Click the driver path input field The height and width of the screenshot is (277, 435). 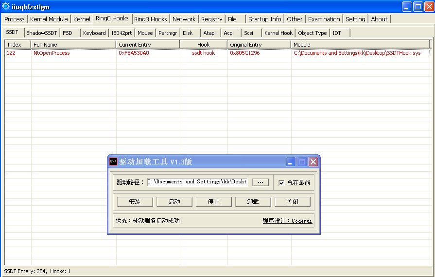[197, 182]
